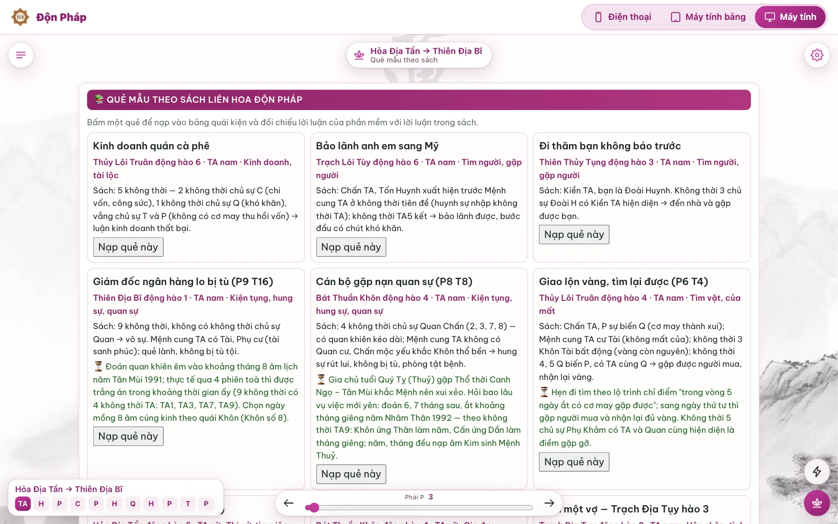This screenshot has width=838, height=524.
Task: Click title "Bảo lãnh anh em sang Mỹ"
Action: click(x=377, y=146)
